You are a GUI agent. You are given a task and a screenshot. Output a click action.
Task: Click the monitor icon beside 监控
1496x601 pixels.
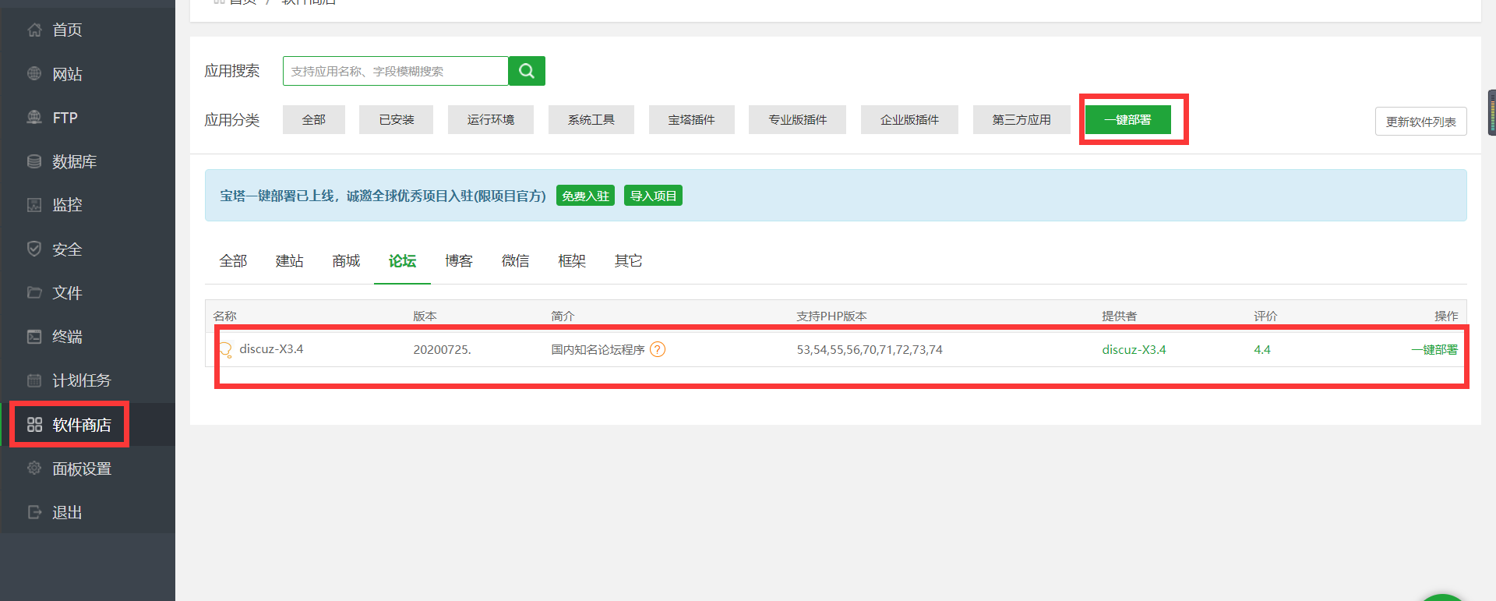(34, 205)
